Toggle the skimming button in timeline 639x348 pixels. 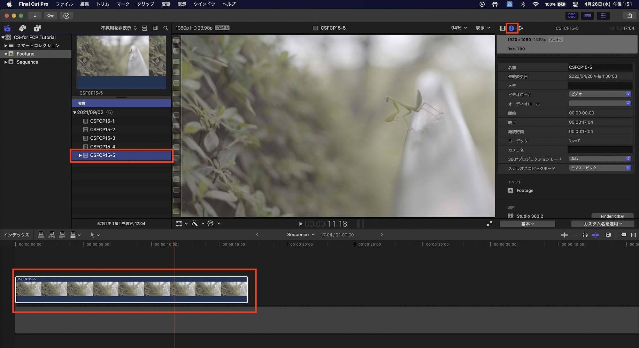pos(565,235)
